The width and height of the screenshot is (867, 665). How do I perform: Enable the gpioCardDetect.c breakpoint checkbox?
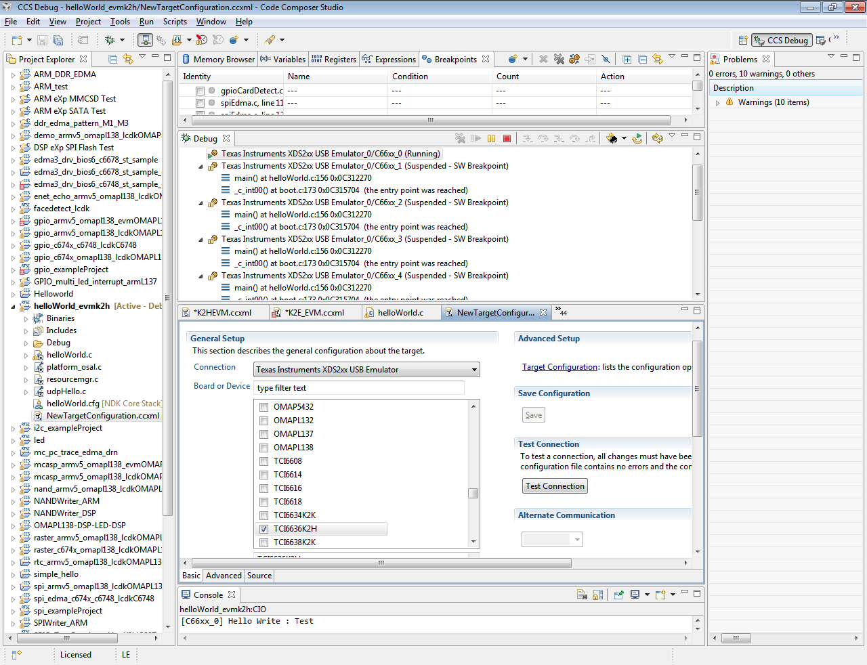pyautogui.click(x=200, y=91)
